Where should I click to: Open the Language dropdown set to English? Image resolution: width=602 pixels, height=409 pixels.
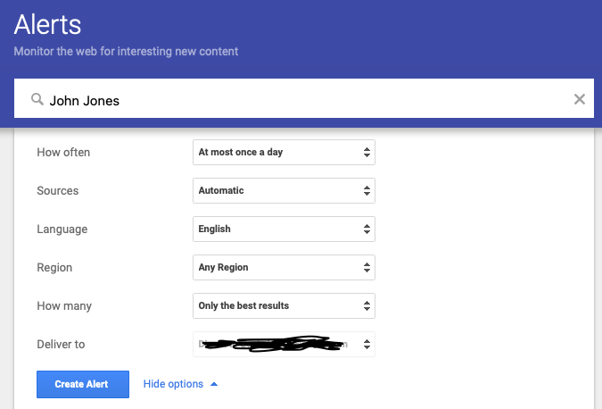pos(284,230)
